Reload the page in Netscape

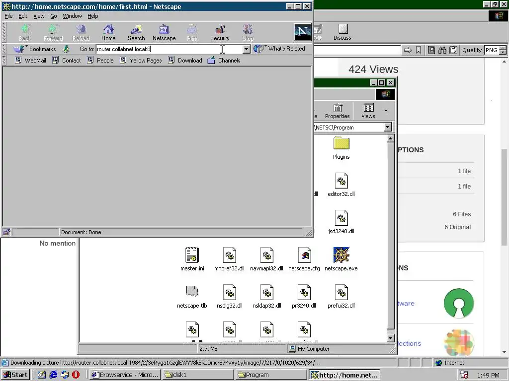(81, 33)
